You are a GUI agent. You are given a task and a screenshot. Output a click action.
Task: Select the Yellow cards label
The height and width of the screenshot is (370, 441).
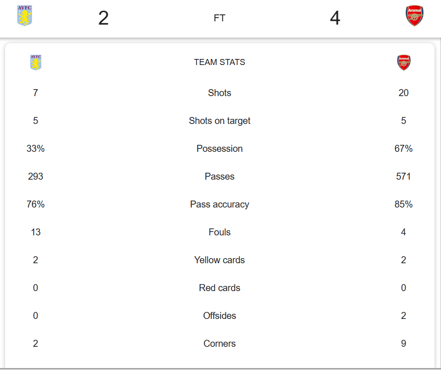220,260
